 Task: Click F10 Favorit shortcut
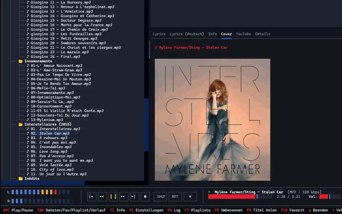pyautogui.click(x=292, y=210)
